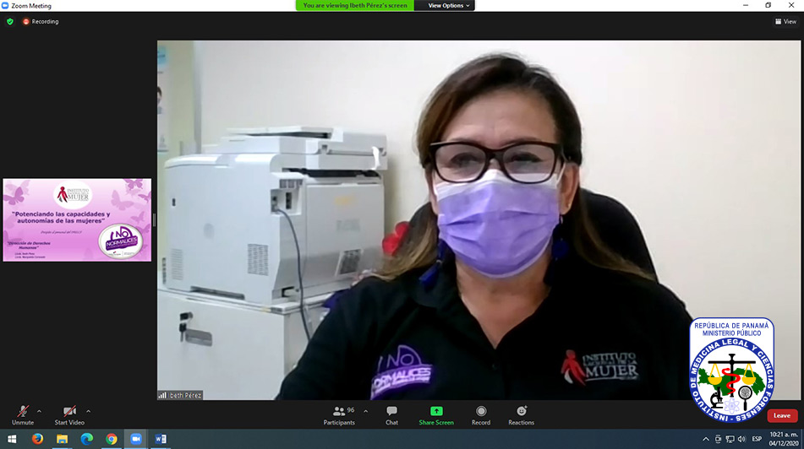The width and height of the screenshot is (804, 449).
Task: Show hidden system tray icons
Action: 706,439
